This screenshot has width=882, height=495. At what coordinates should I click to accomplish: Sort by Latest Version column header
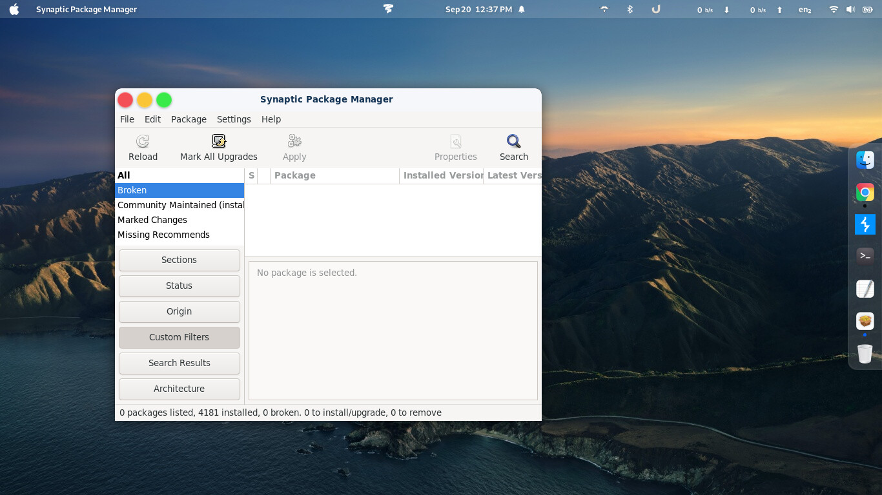coord(513,175)
